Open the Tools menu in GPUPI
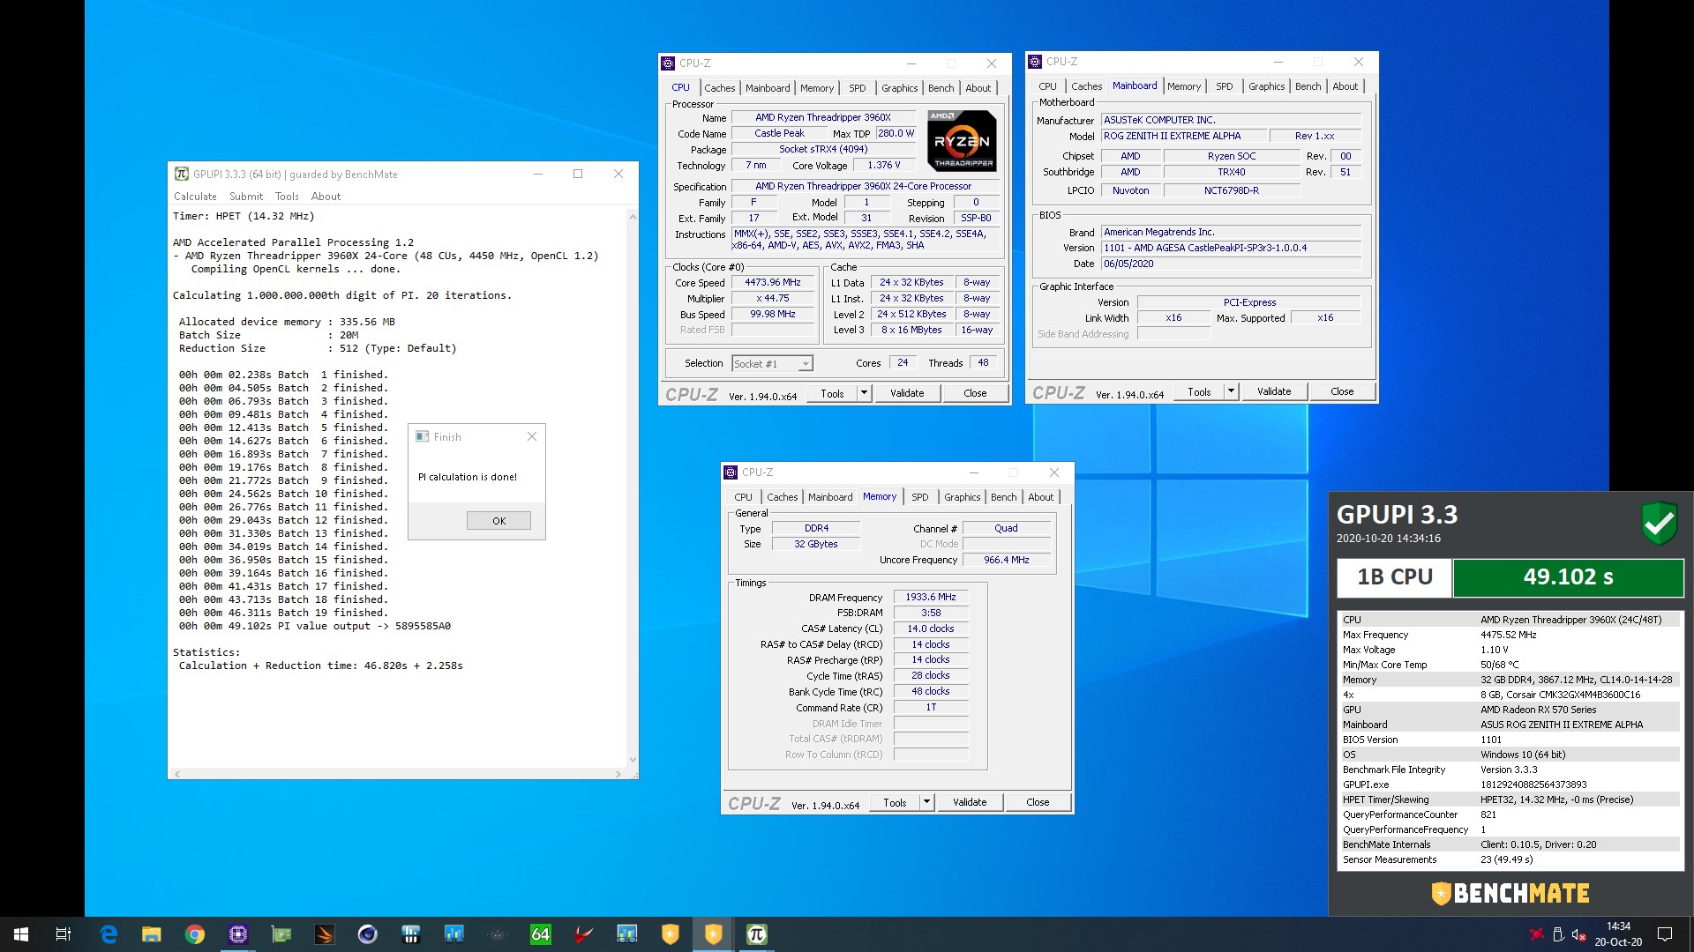The image size is (1694, 952). [x=287, y=197]
